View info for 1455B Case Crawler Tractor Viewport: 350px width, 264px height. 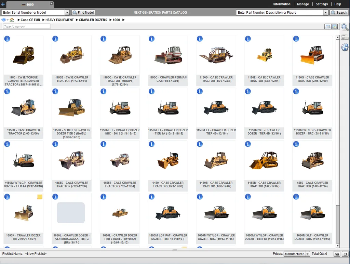(x=248, y=144)
